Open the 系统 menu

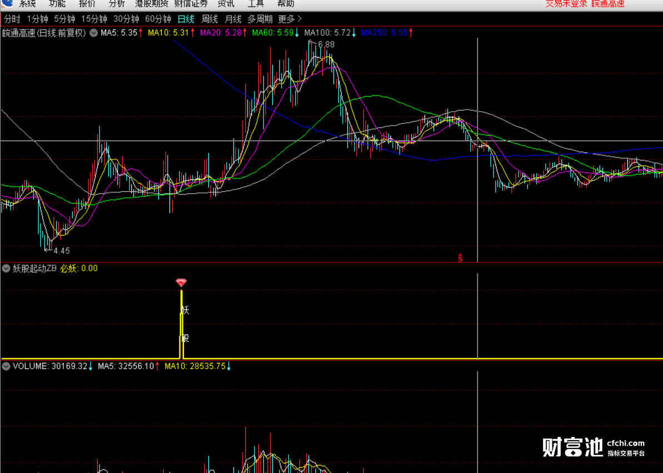(x=27, y=4)
